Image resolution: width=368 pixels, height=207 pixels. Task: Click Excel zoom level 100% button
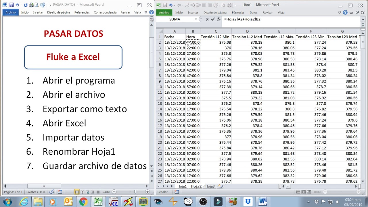tap(317, 192)
